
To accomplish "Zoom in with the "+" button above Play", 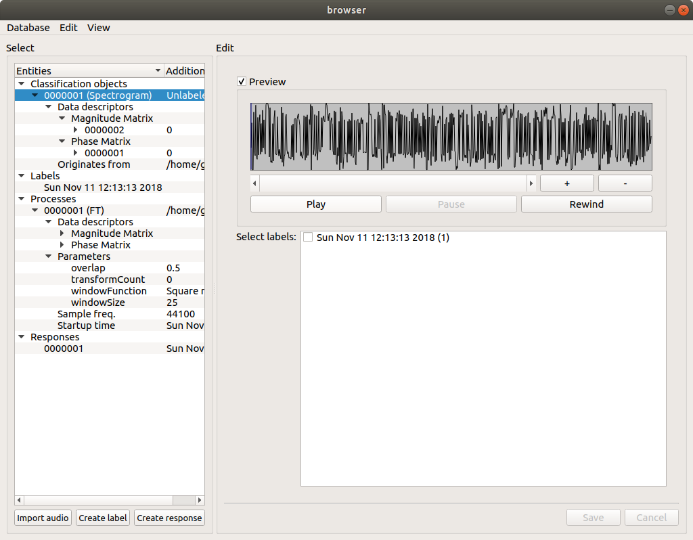I will pyautogui.click(x=566, y=183).
